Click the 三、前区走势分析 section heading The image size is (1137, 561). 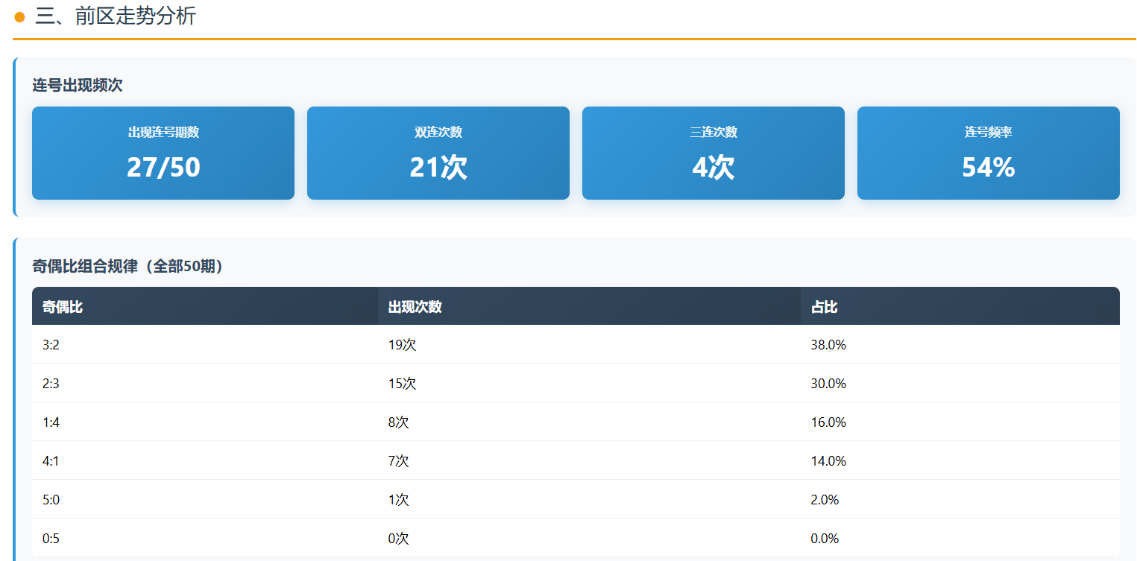click(x=116, y=16)
